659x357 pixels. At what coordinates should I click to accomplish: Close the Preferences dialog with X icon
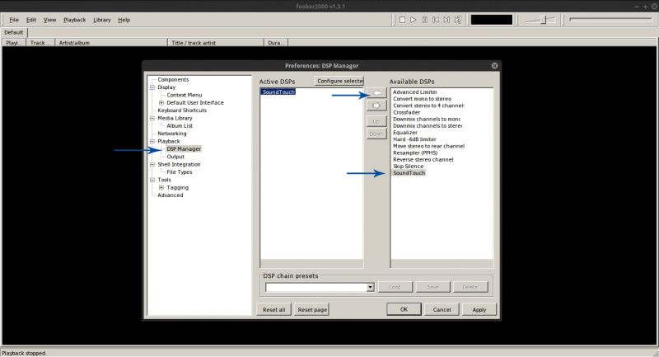point(495,66)
